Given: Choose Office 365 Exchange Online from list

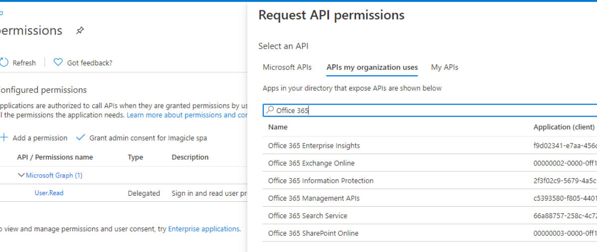Looking at the screenshot, I should [x=311, y=163].
